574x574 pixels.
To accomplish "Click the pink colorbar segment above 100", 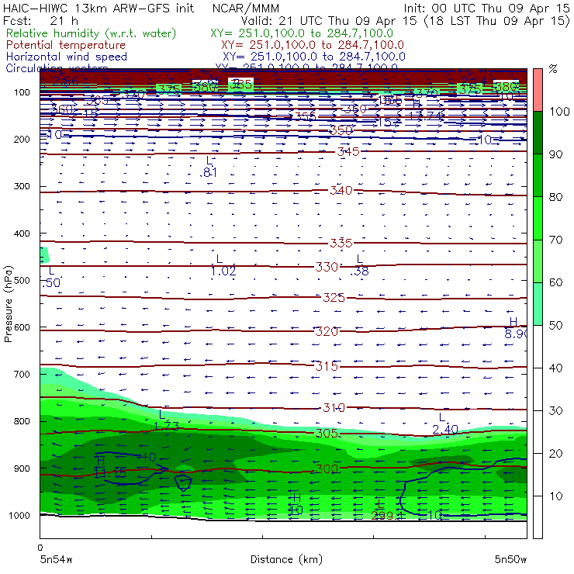I will point(538,90).
